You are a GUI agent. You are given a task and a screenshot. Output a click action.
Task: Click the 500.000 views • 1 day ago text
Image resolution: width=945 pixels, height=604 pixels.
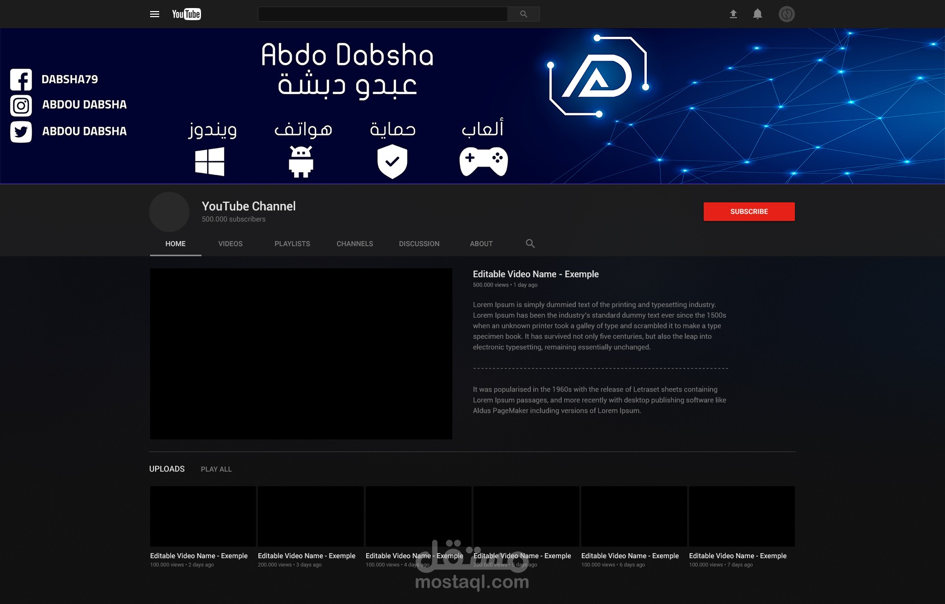pos(505,285)
